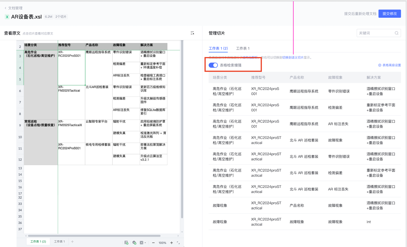Select the 100% zoom level indicator

pos(162,243)
